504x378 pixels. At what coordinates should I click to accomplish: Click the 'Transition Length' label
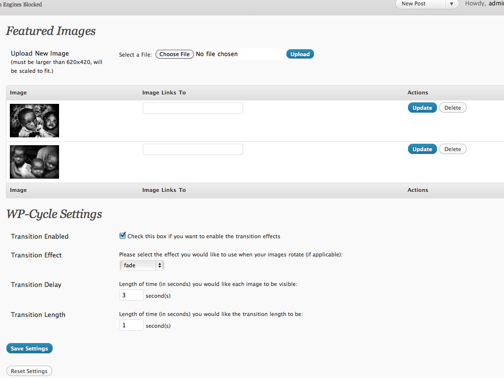[38, 315]
